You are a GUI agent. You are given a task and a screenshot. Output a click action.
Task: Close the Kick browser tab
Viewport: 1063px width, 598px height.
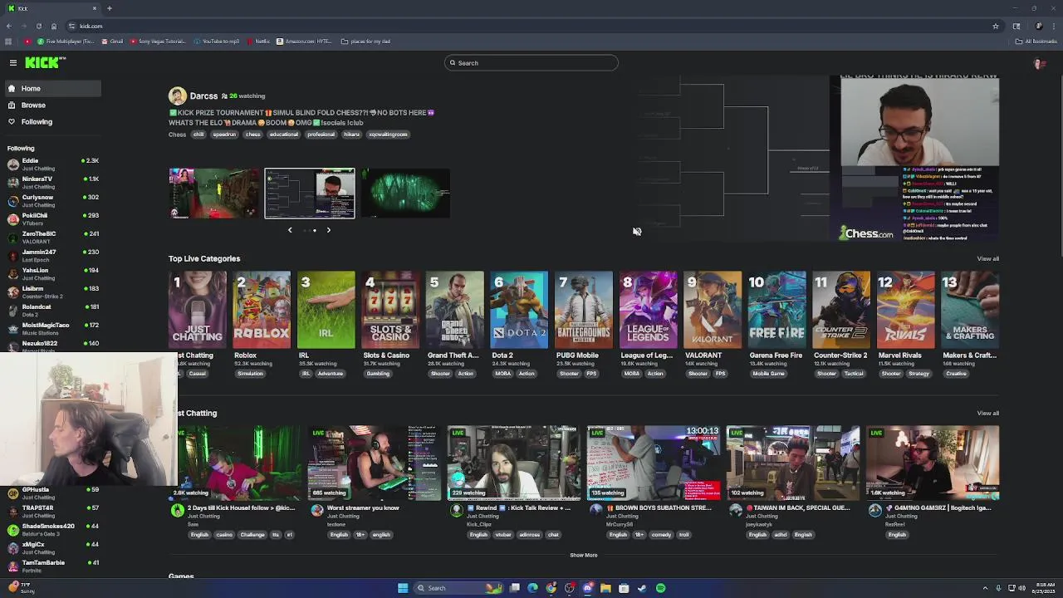tap(95, 8)
